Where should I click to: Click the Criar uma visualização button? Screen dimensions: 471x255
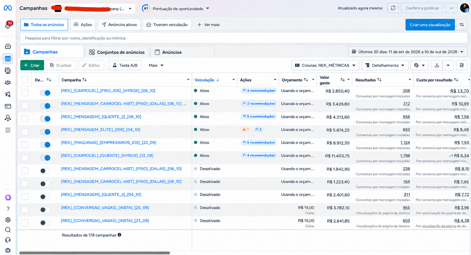coord(430,25)
